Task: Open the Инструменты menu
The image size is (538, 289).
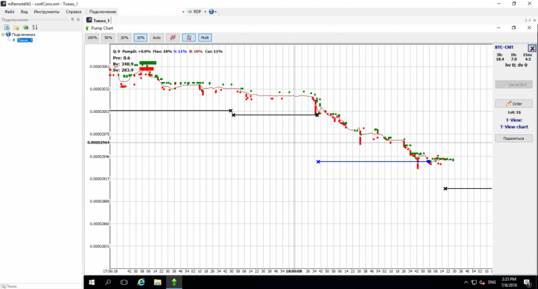Action: [x=46, y=11]
